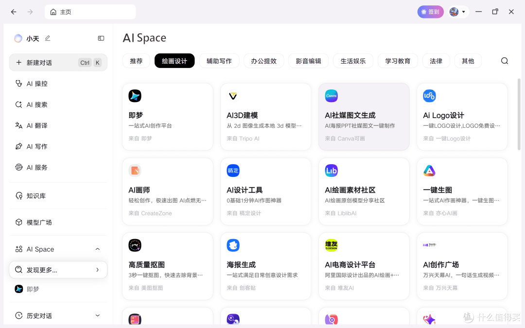This screenshot has width=525, height=328.
Task: Collapse the sidebar with the panel icon
Action: click(x=101, y=38)
